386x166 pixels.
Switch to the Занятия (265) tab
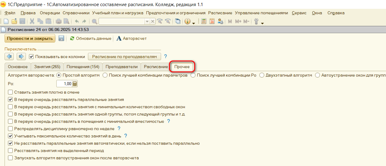click(47, 67)
